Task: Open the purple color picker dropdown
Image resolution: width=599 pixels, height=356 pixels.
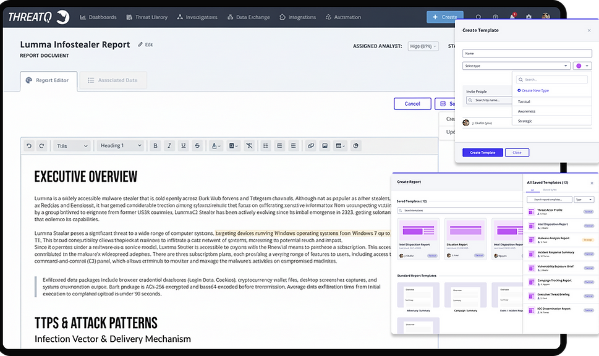Action: point(582,66)
